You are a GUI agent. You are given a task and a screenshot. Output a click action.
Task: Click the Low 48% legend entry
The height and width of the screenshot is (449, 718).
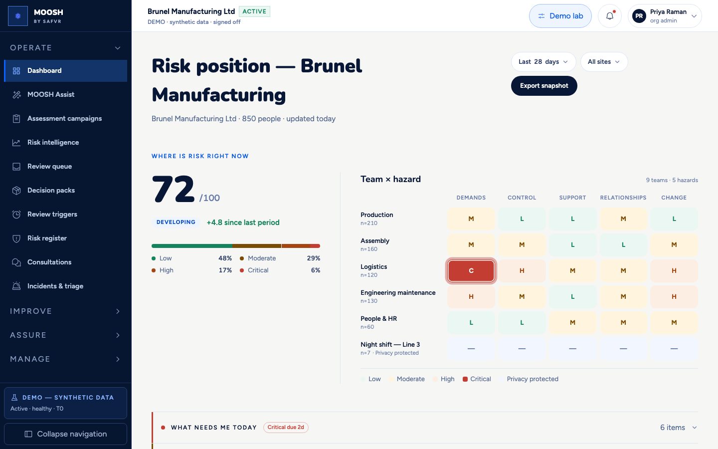pos(191,258)
